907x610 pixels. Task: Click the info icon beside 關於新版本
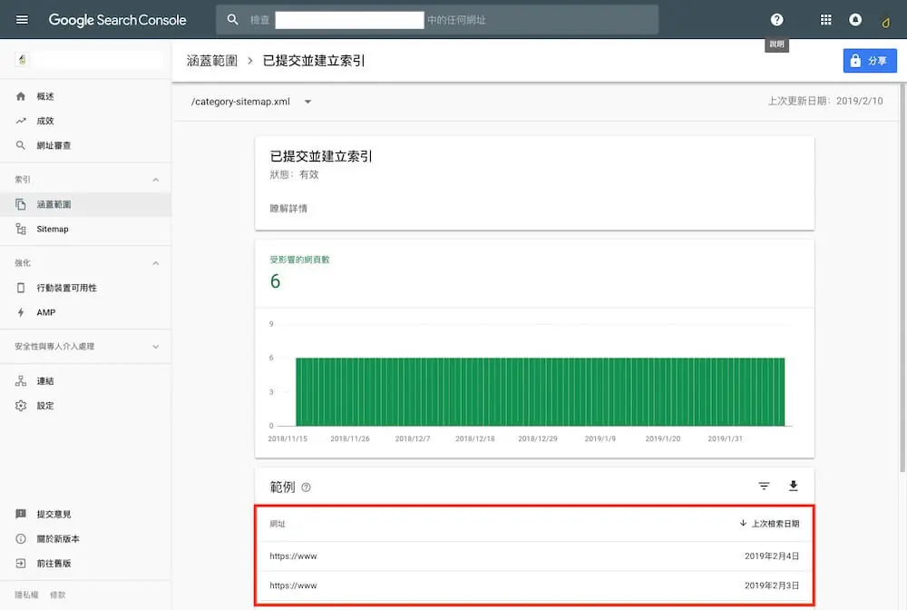point(21,539)
